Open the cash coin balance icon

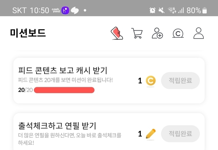178,33
